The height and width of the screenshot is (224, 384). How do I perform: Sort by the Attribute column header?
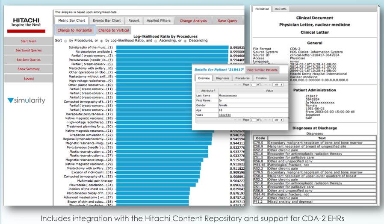tap(207, 91)
